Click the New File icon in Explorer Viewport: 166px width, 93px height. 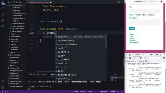click(11, 2)
